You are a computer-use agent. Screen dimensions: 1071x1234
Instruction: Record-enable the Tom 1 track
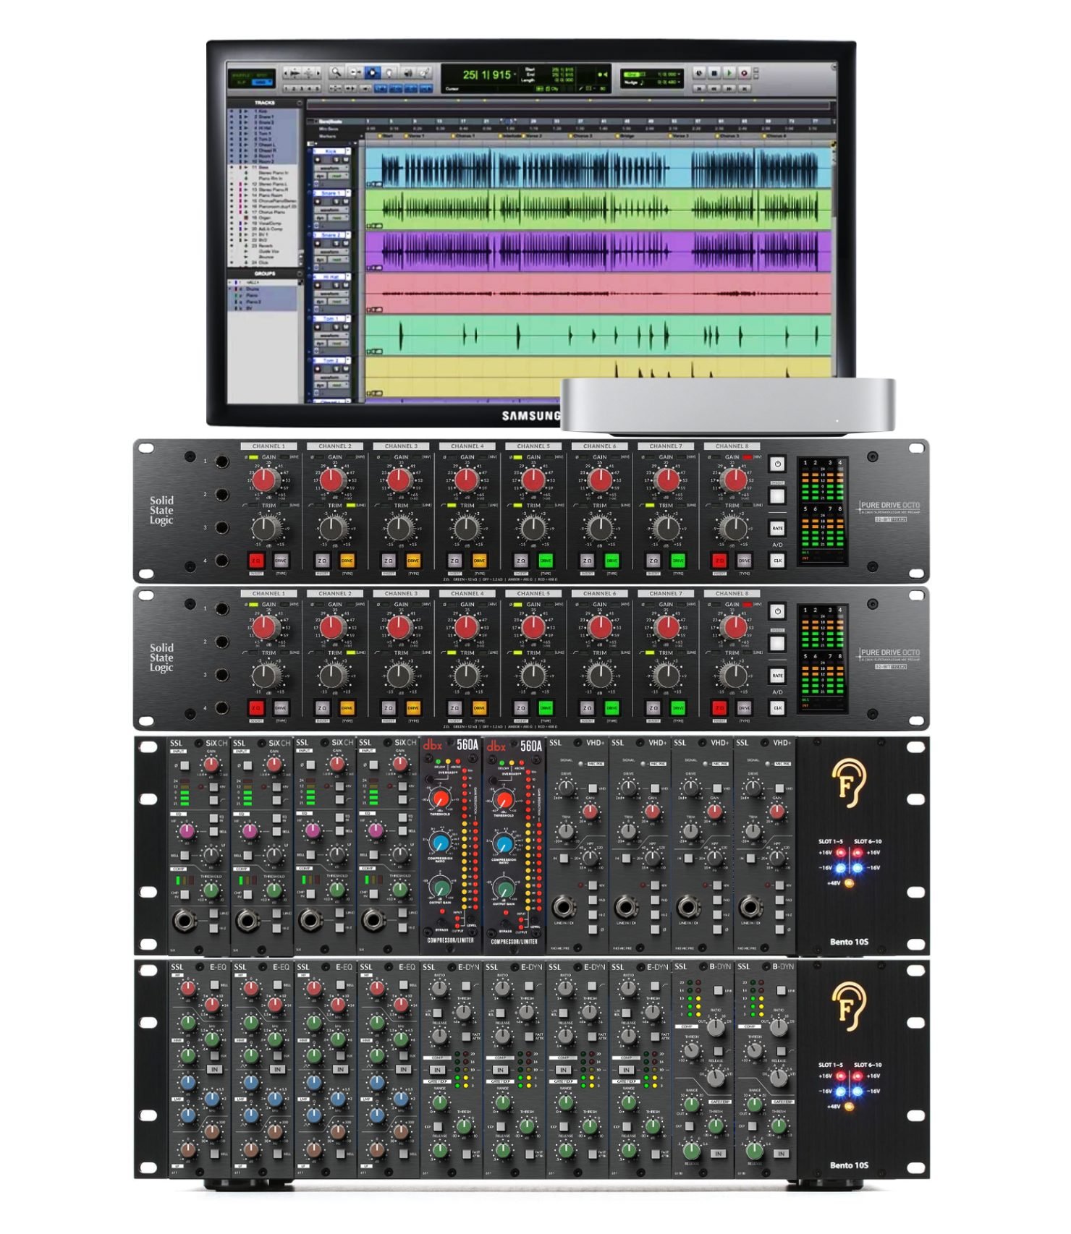coord(318,327)
